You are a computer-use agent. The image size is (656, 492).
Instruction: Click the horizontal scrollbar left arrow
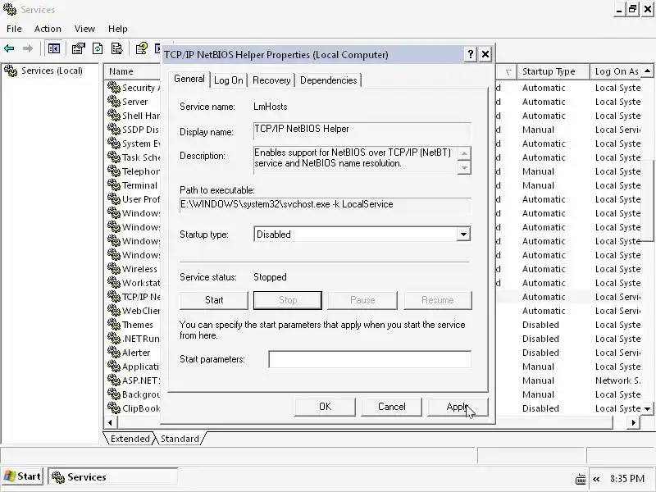point(110,422)
